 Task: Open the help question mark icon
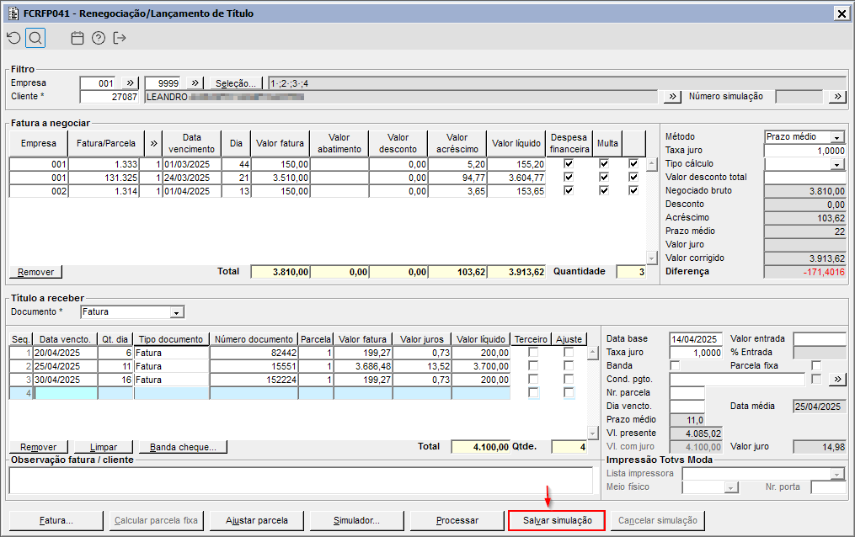point(99,38)
